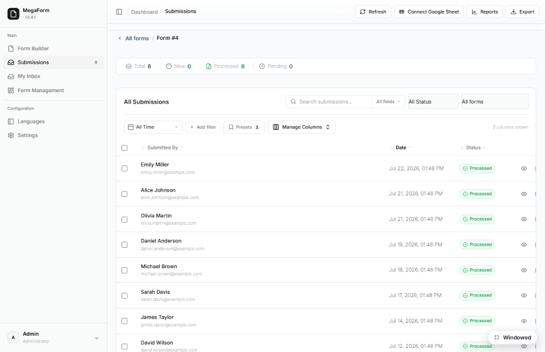Click the Dashboard breadcrumb link
The image size is (545, 352).
pos(144,12)
